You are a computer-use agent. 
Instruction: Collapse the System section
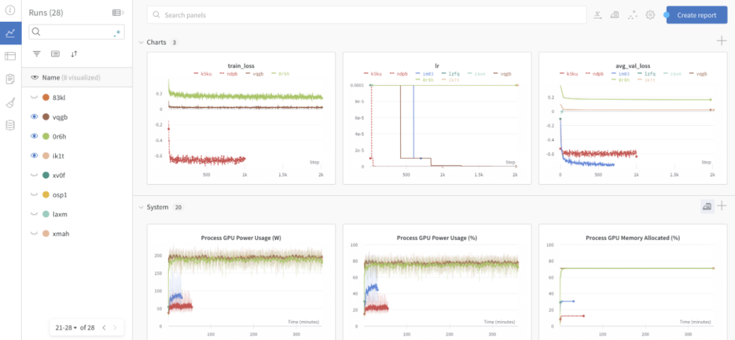[x=141, y=207]
